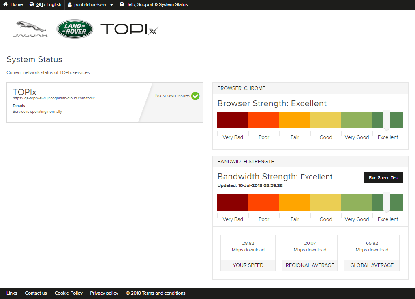Click the user icon beside paul richardson
The width and height of the screenshot is (415, 299).
(70, 5)
